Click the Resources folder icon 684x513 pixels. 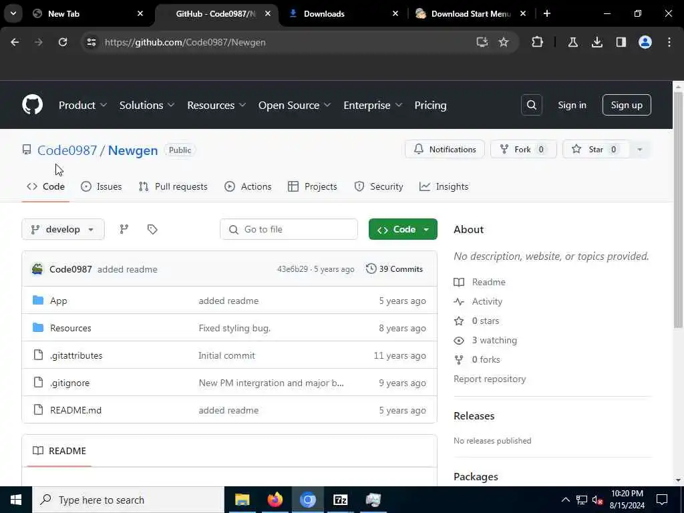(x=38, y=327)
